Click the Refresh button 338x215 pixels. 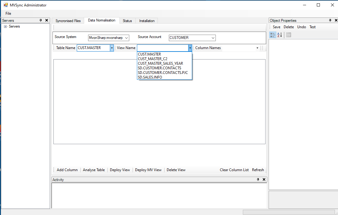tap(258, 170)
